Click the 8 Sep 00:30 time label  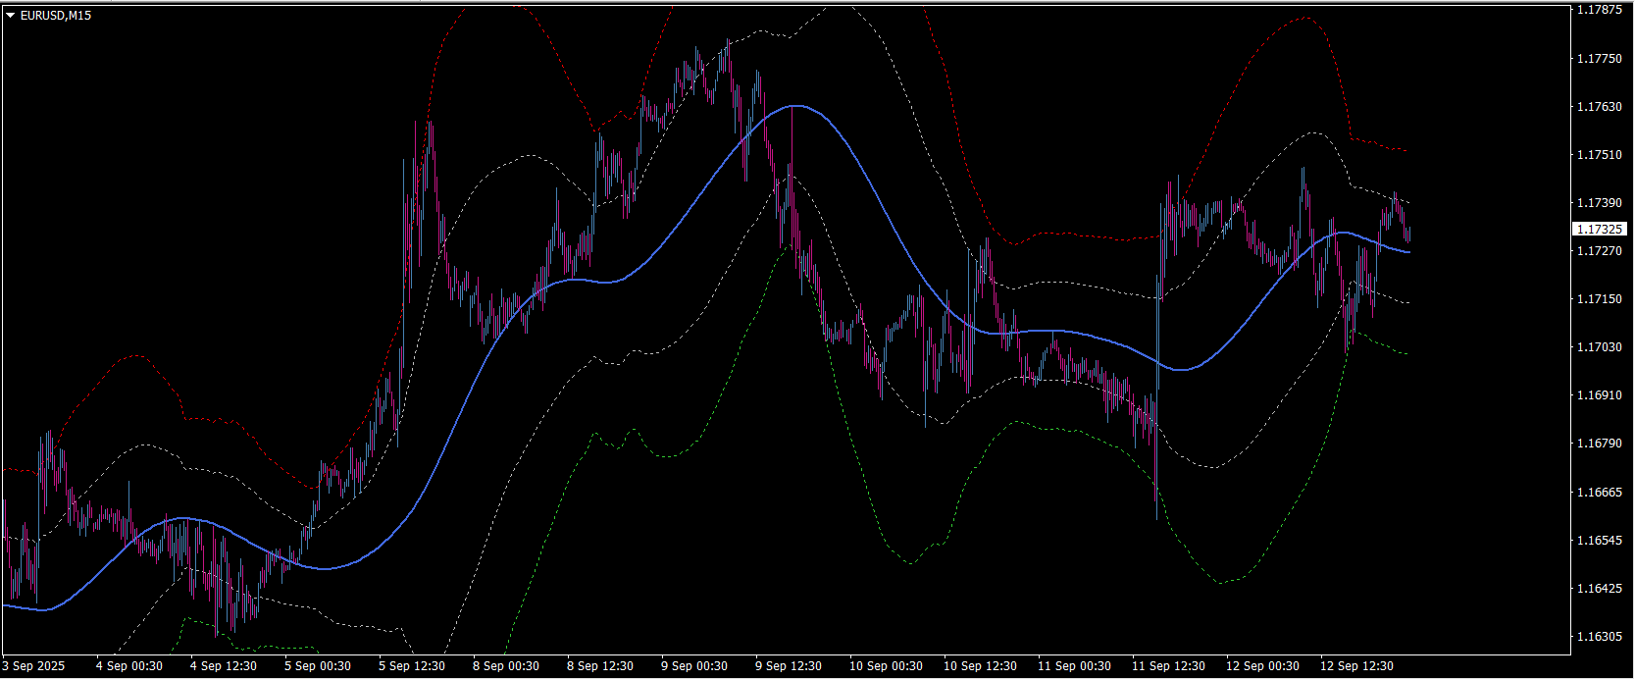[x=506, y=666]
